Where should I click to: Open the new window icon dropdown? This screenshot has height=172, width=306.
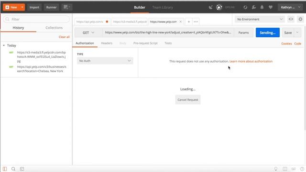click(67, 8)
